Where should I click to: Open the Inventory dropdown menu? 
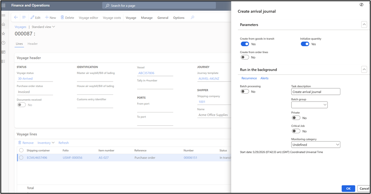46,143
